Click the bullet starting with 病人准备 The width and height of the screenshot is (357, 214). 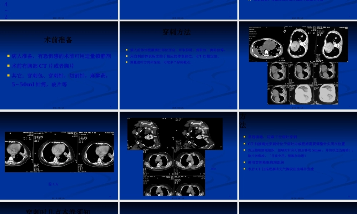coord(59,56)
